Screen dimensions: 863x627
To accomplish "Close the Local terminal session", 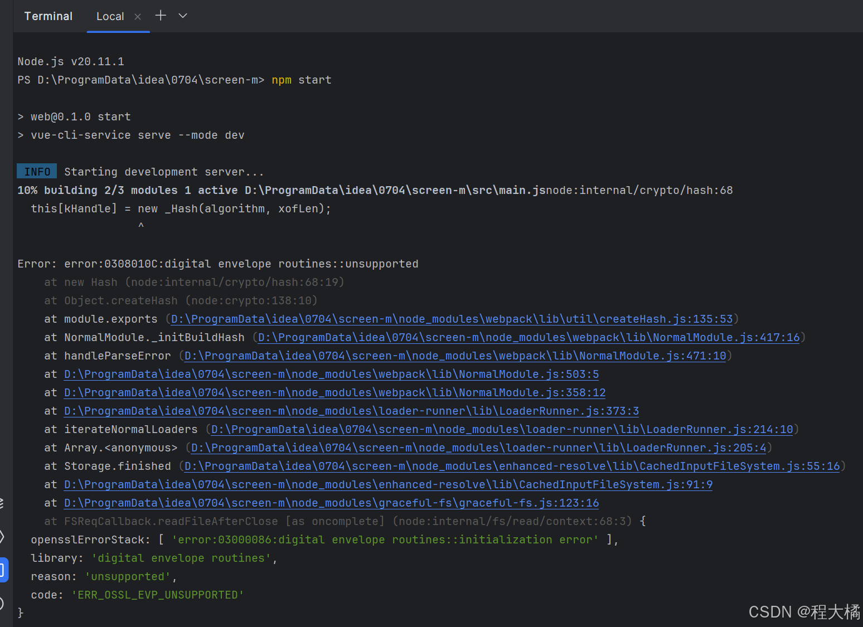I will 138,16.
